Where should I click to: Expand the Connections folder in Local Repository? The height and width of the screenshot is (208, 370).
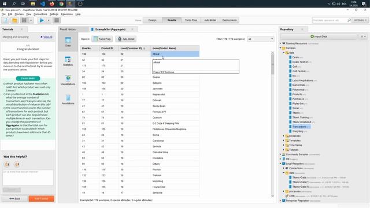point(284,168)
